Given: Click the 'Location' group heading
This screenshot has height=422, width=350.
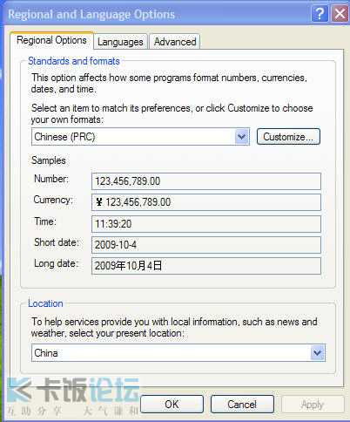Looking at the screenshot, I should coord(45,303).
